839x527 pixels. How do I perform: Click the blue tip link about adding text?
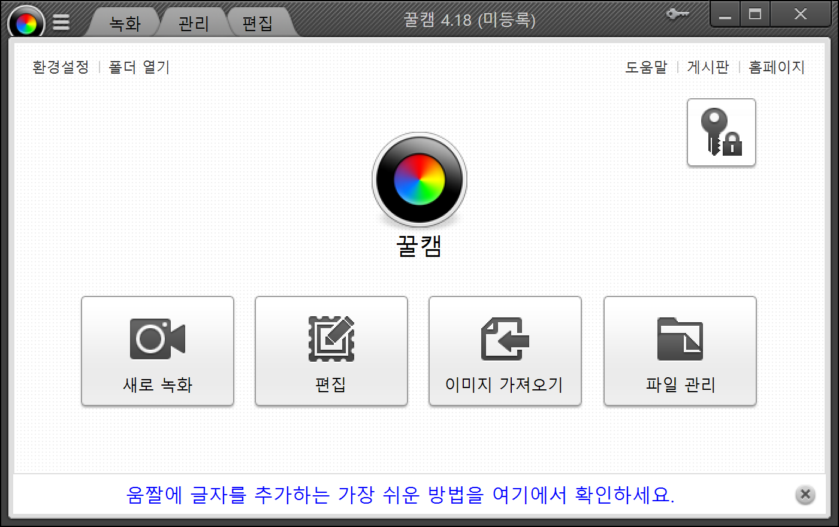click(401, 495)
